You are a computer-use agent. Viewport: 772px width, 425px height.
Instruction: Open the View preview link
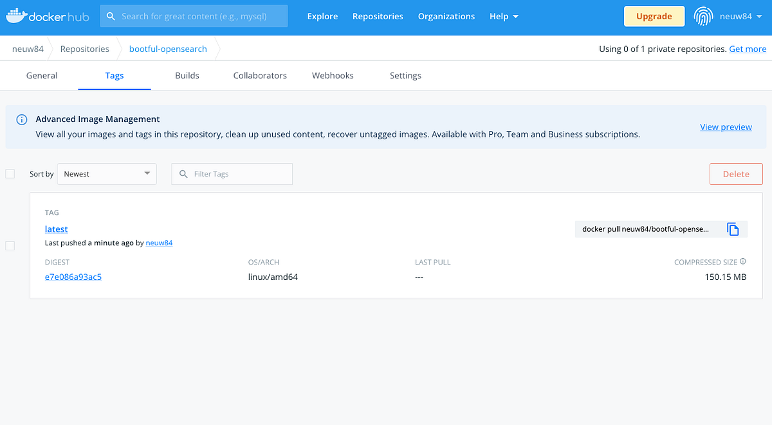tap(726, 126)
